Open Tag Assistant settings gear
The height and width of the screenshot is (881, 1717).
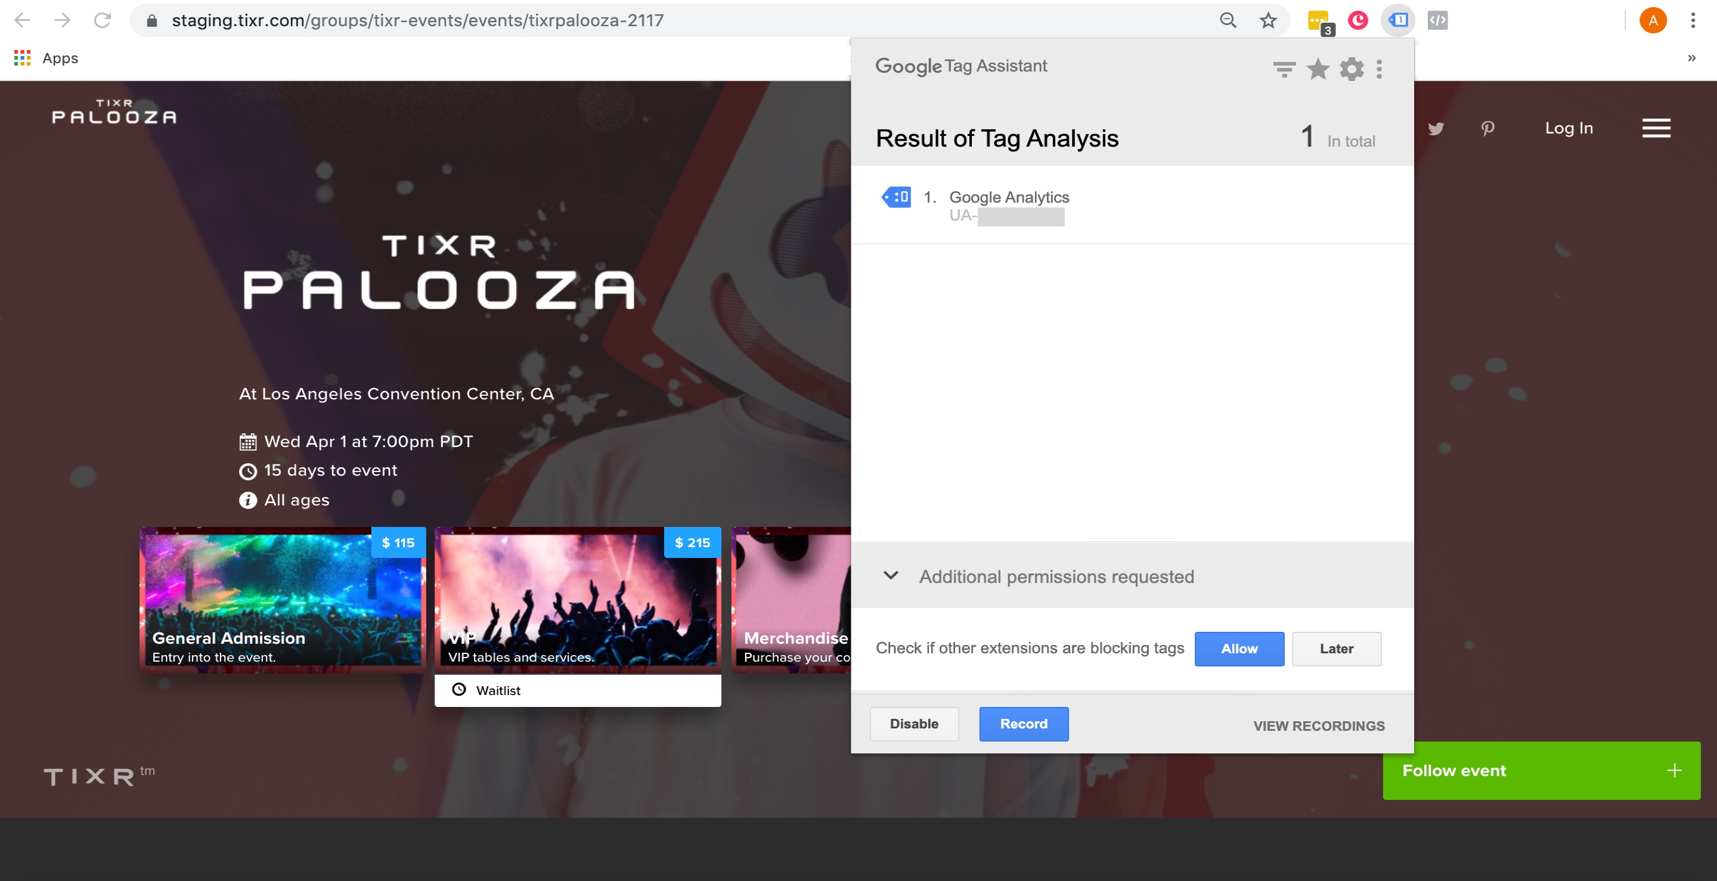(1352, 69)
